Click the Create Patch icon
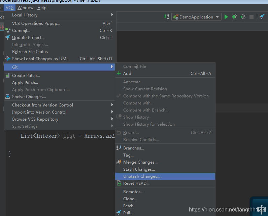 (8, 75)
